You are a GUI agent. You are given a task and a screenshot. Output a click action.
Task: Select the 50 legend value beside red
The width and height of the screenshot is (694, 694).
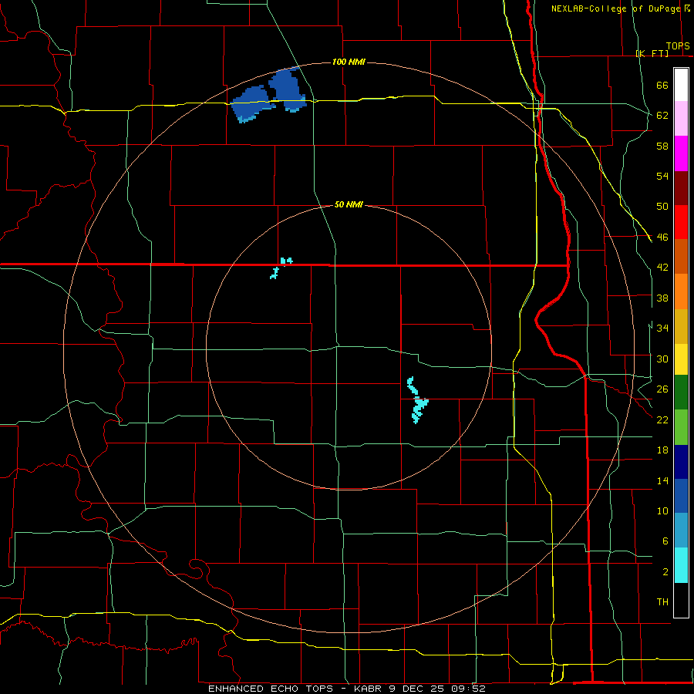(x=662, y=207)
